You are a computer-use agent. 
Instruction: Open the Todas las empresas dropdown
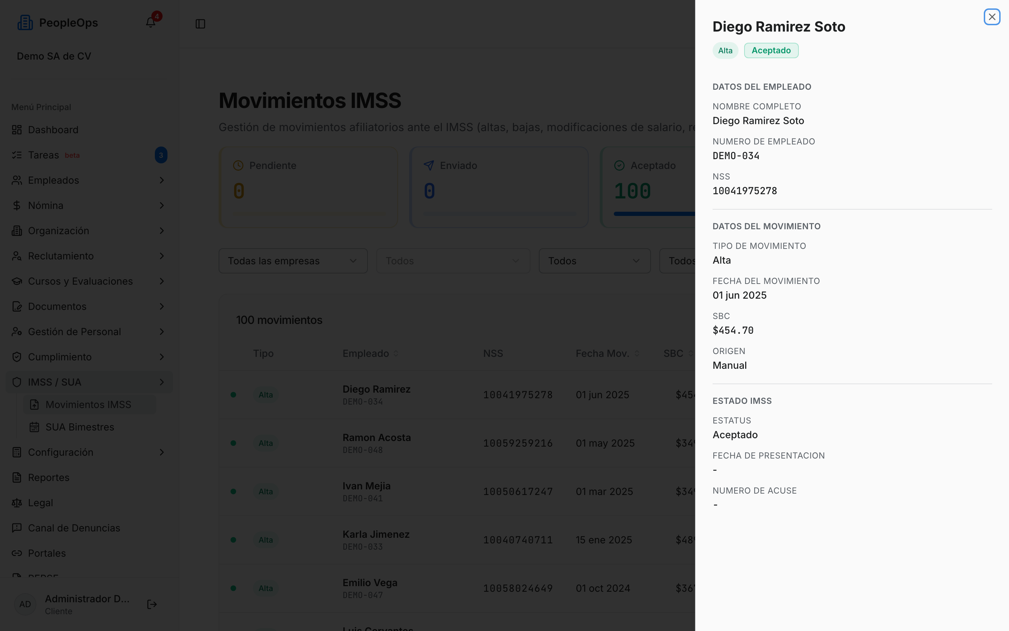click(x=293, y=261)
